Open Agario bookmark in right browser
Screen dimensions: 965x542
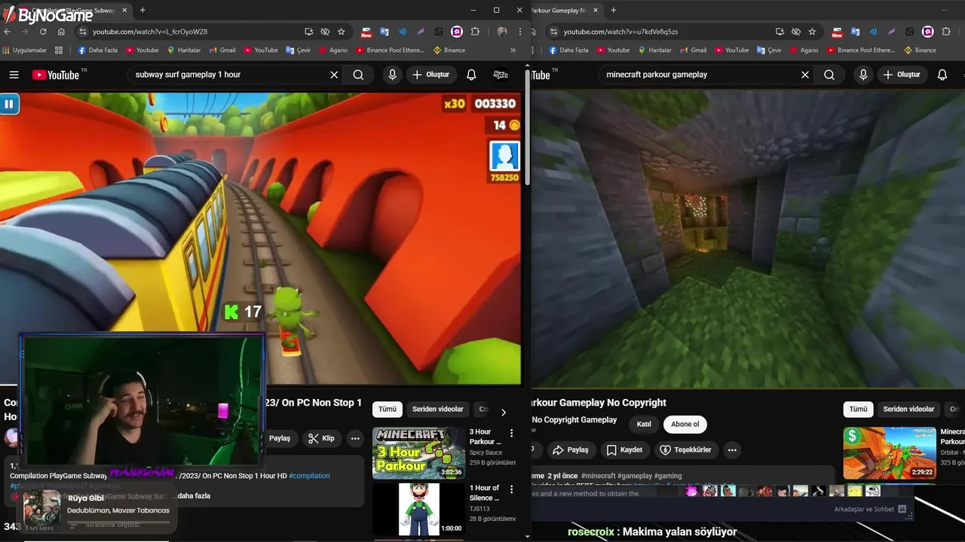click(804, 50)
